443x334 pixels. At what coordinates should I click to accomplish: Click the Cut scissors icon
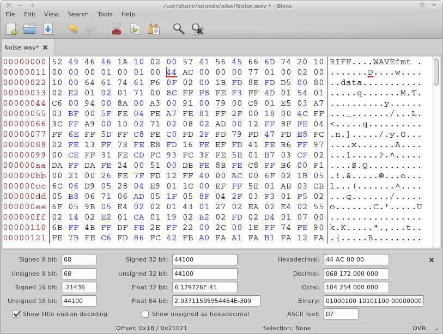[116, 29]
